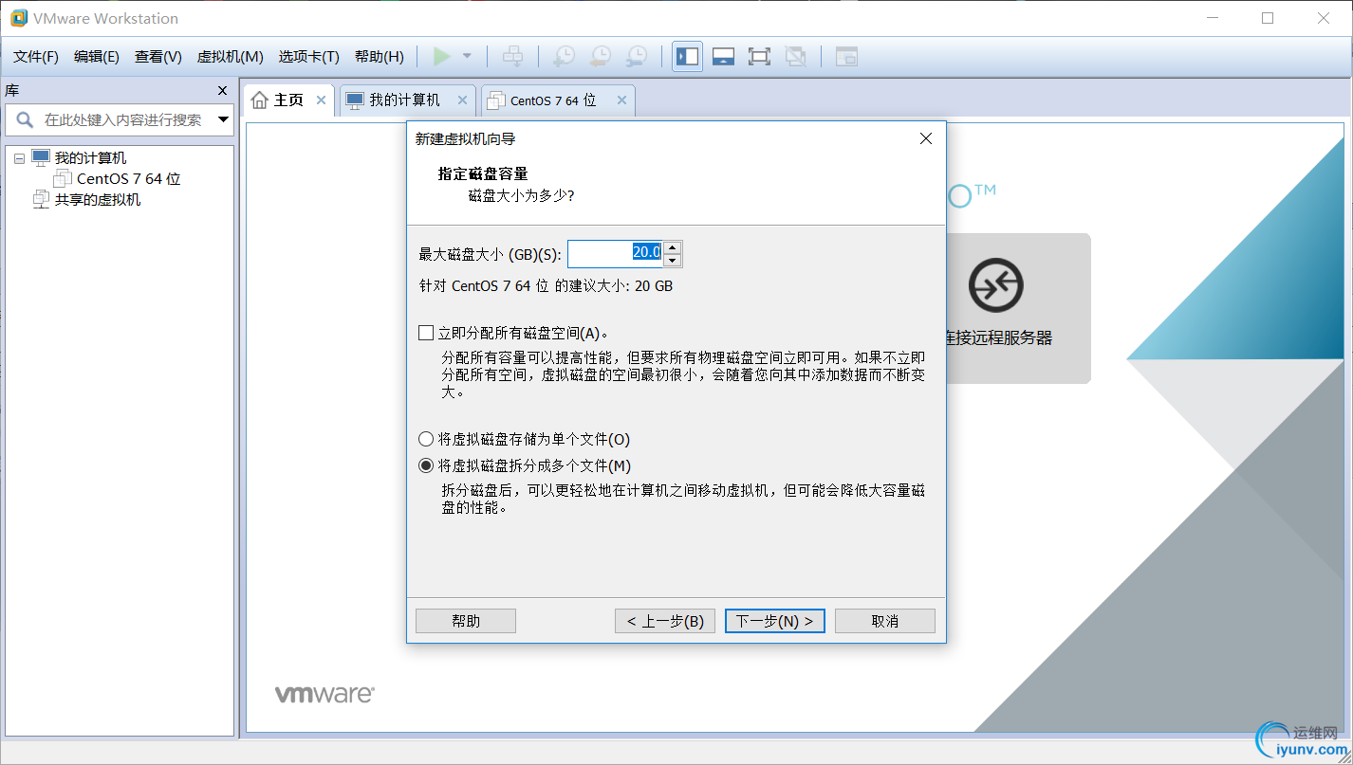Open the 帮助(H) menu
This screenshot has height=765, width=1353.
click(x=380, y=57)
